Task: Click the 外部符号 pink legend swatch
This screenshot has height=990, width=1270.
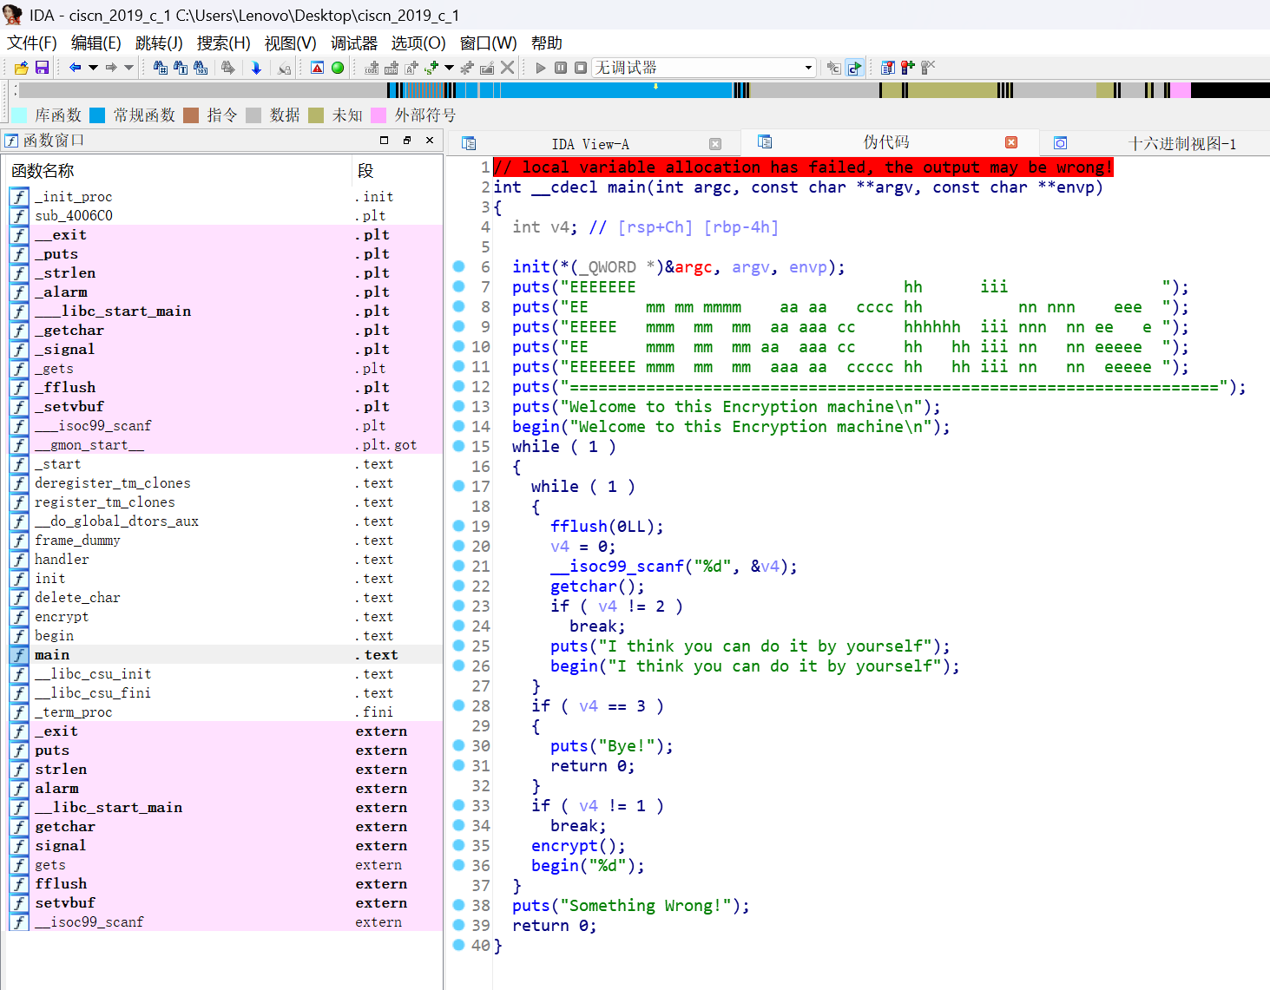Action: (x=378, y=115)
